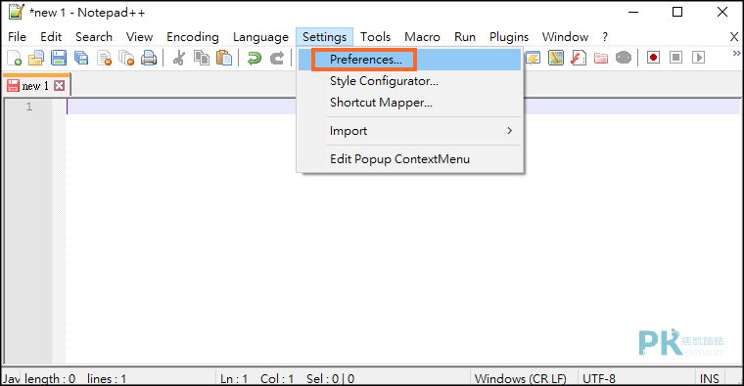
Task: Open Folder as Workspace icon
Action: (x=601, y=58)
